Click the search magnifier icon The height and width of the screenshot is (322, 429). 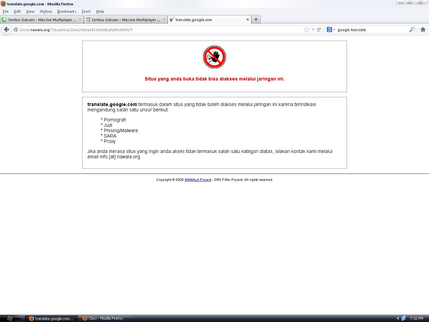(x=412, y=30)
